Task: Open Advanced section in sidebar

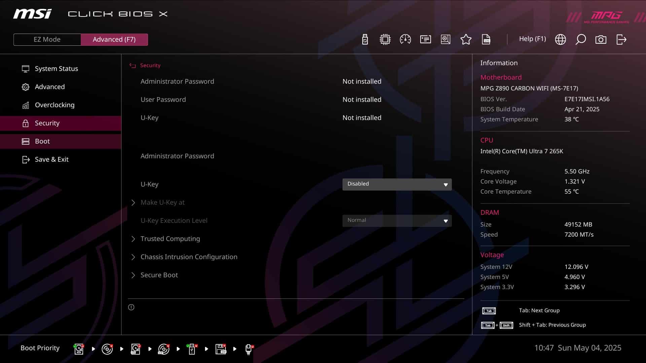Action: coord(61,87)
